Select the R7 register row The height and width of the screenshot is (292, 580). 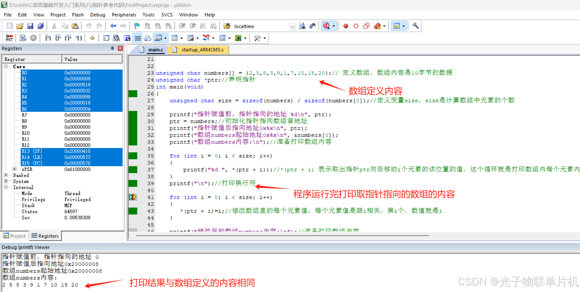(x=71, y=115)
